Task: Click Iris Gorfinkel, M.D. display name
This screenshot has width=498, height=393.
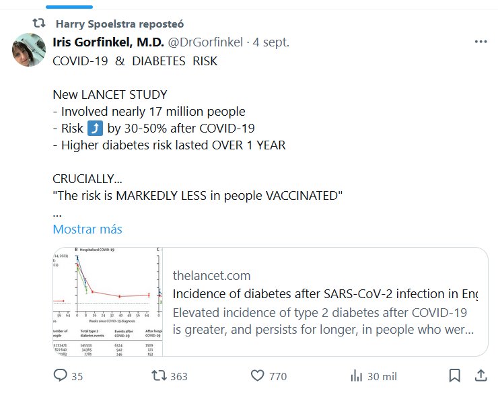Action: tap(106, 42)
